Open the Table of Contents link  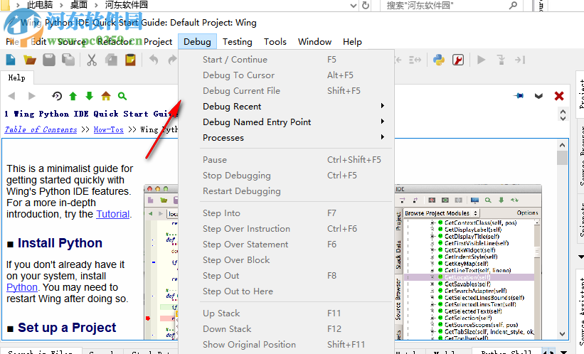(41, 129)
